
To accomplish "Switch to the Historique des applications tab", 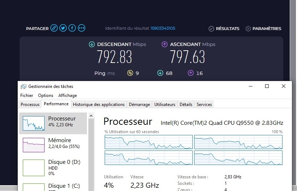I will [99, 105].
